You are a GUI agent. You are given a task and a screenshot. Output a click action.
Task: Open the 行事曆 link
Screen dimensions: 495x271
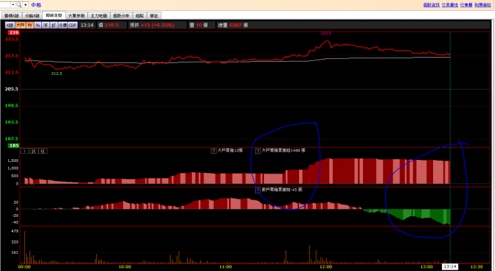(x=466, y=5)
